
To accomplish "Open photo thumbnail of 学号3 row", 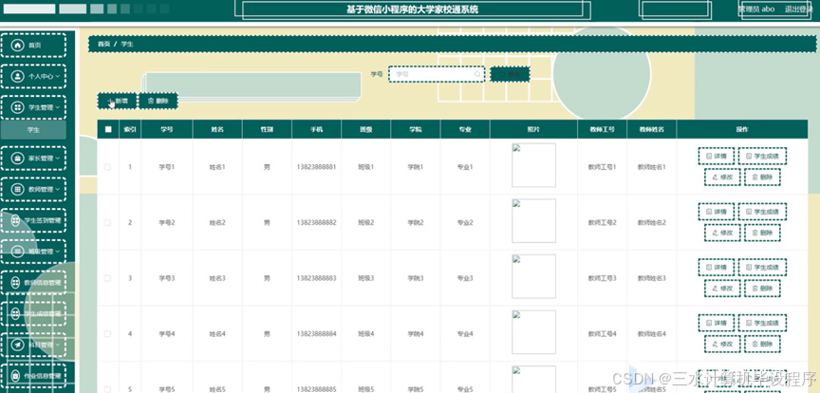I will (533, 276).
